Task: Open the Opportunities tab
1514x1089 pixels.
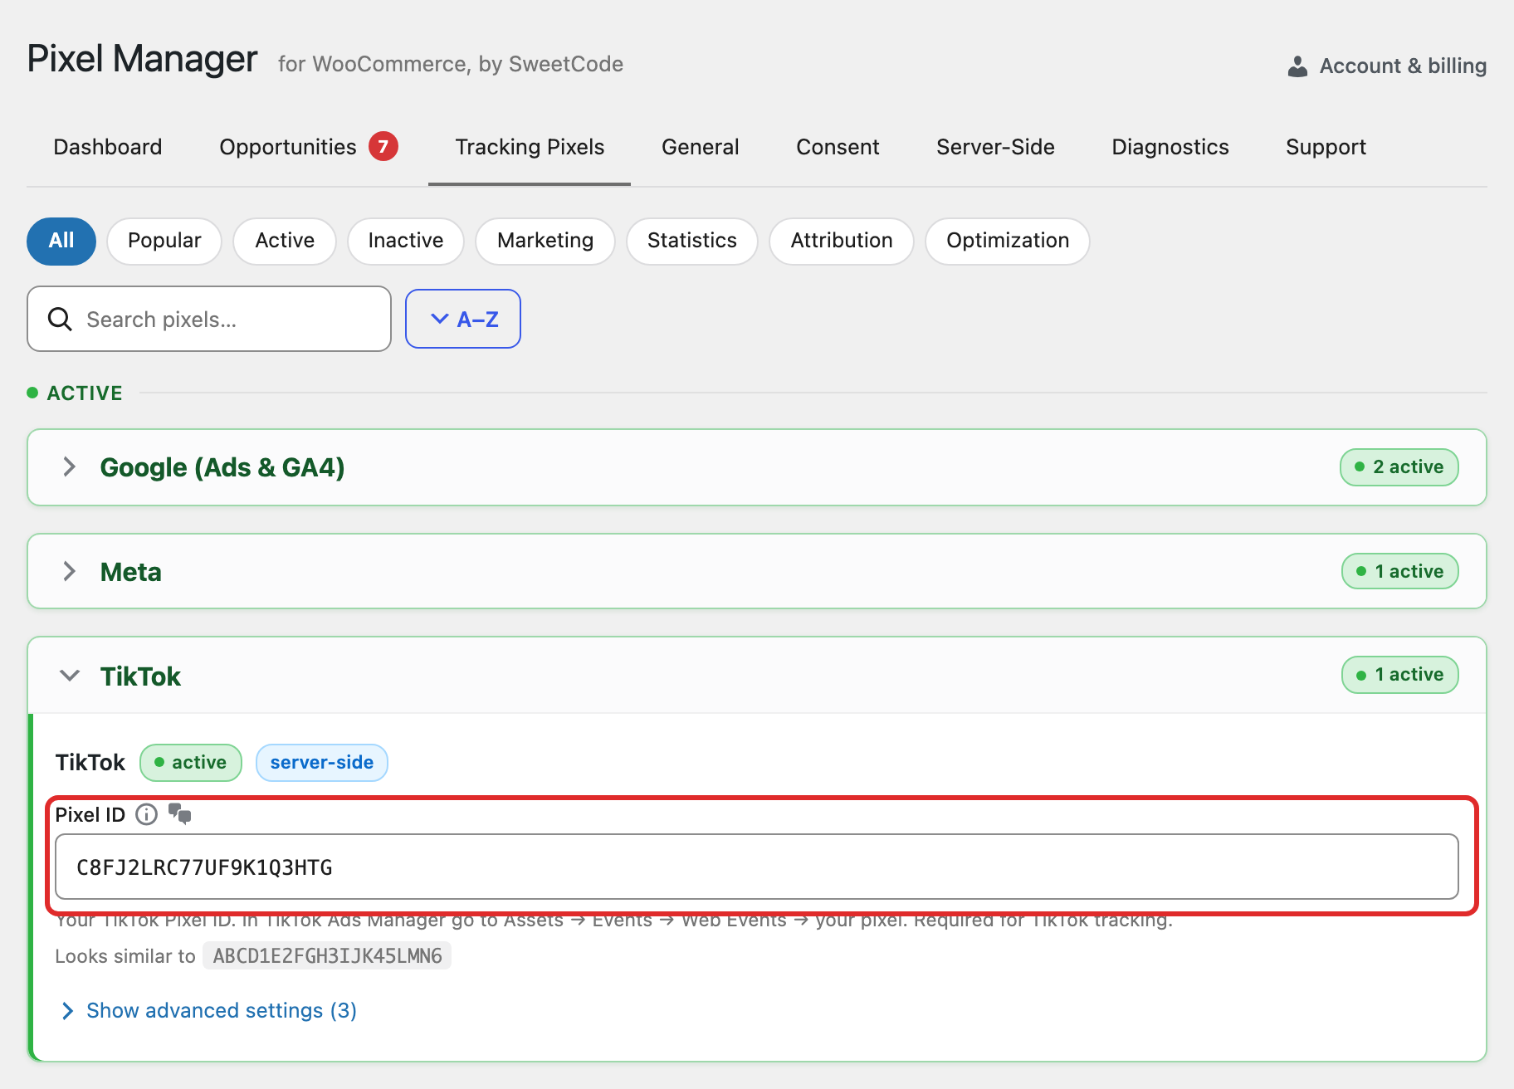Action: (288, 147)
